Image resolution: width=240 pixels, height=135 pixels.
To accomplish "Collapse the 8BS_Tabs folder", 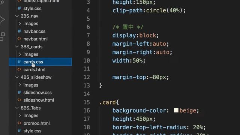I will coord(17,108).
